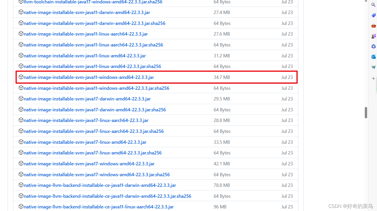Download native-image-installable-svm-java11-darwin-amd64-22.3.3.jar

coord(87,12)
